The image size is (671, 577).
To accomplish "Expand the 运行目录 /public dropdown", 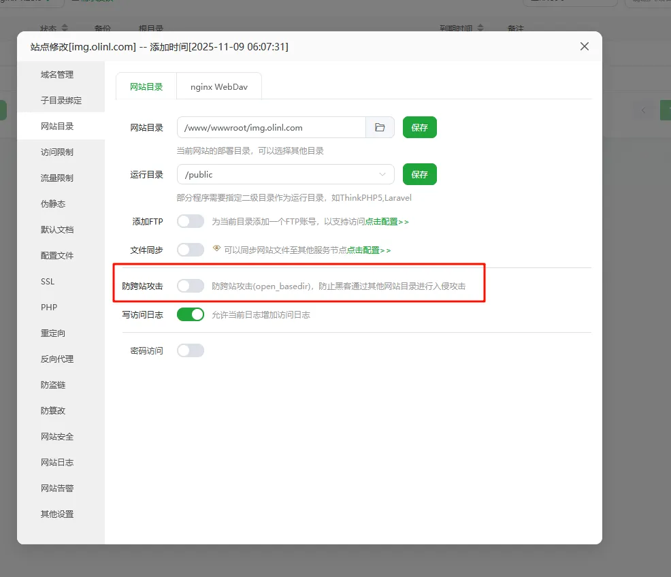I will click(x=286, y=174).
